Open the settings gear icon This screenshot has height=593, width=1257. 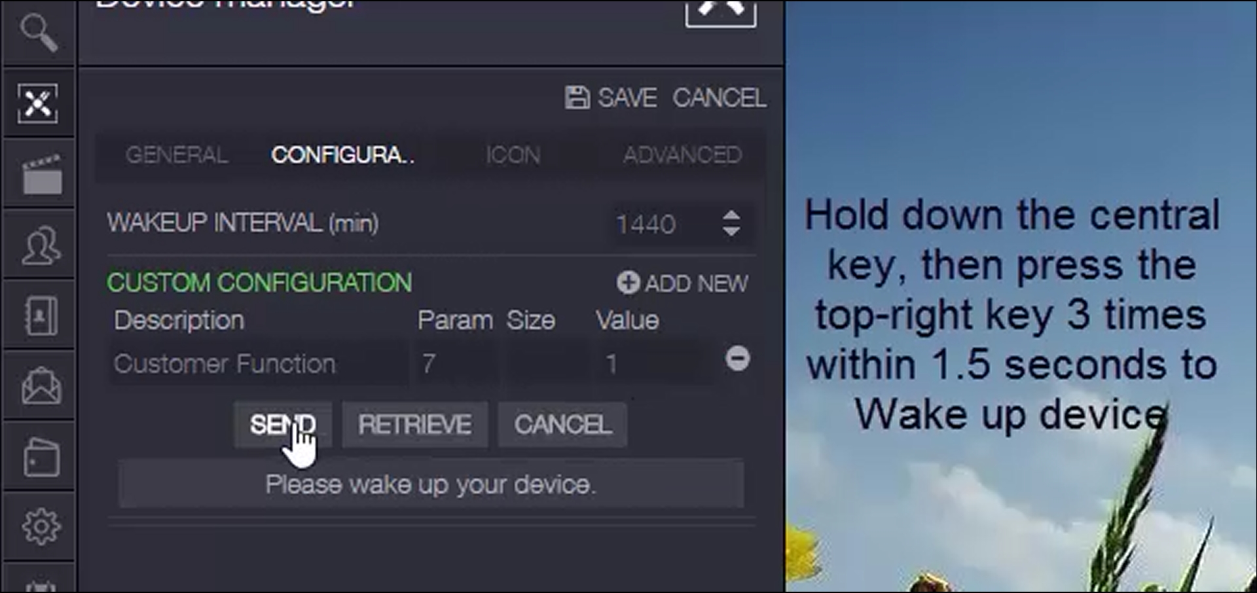click(41, 526)
